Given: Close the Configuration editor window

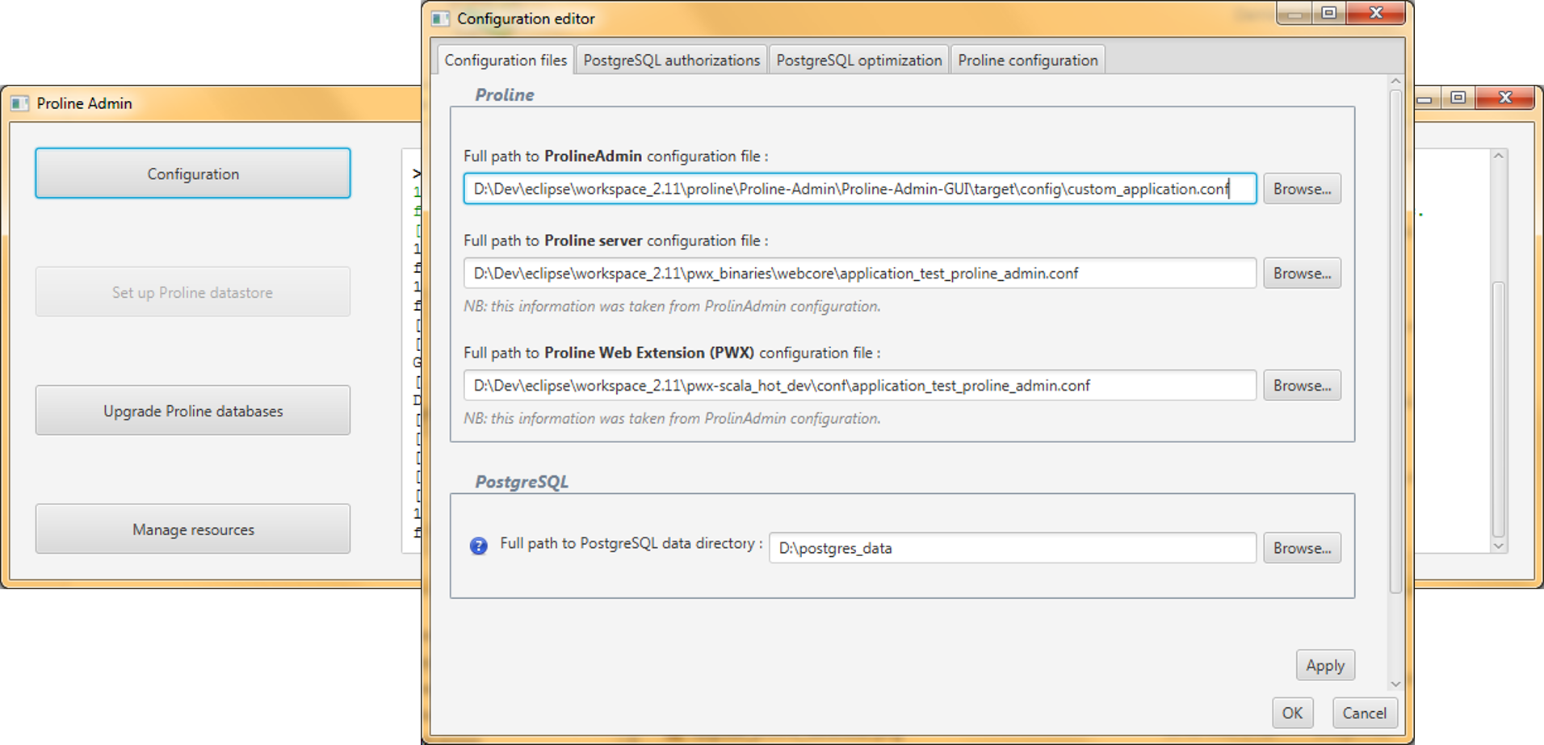Looking at the screenshot, I should [x=1377, y=13].
